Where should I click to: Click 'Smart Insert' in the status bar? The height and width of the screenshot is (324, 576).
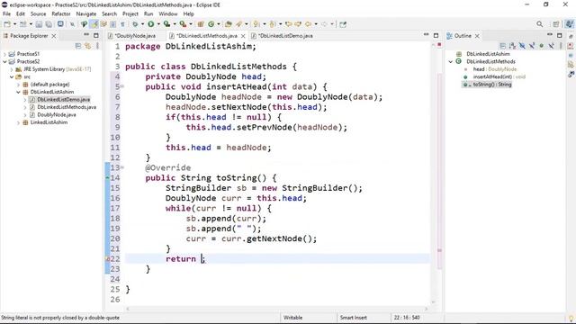(353, 318)
